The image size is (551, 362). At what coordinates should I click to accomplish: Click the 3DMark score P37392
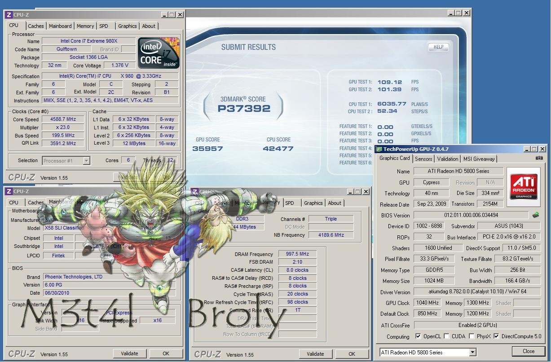pos(244,108)
